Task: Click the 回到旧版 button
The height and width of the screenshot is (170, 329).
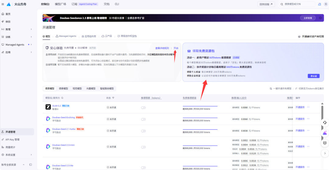Action: tap(266, 4)
